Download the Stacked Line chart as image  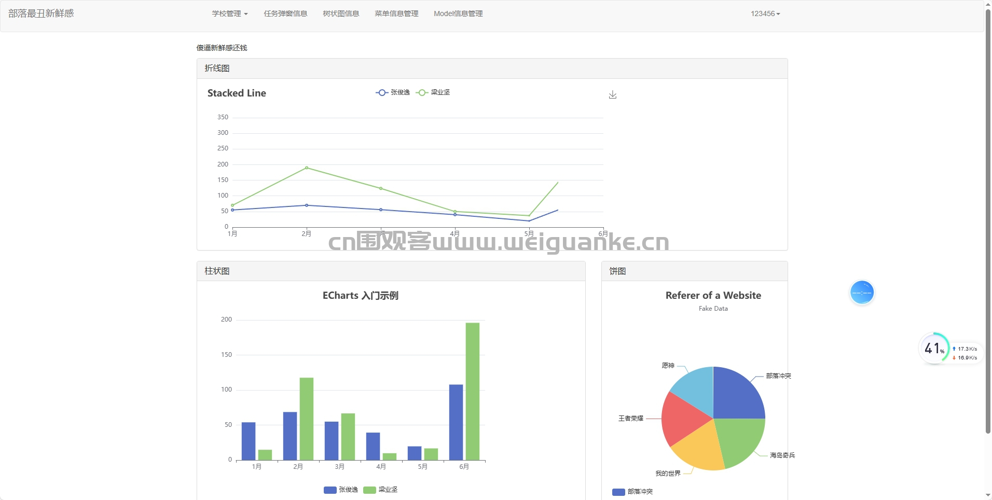[x=613, y=94]
